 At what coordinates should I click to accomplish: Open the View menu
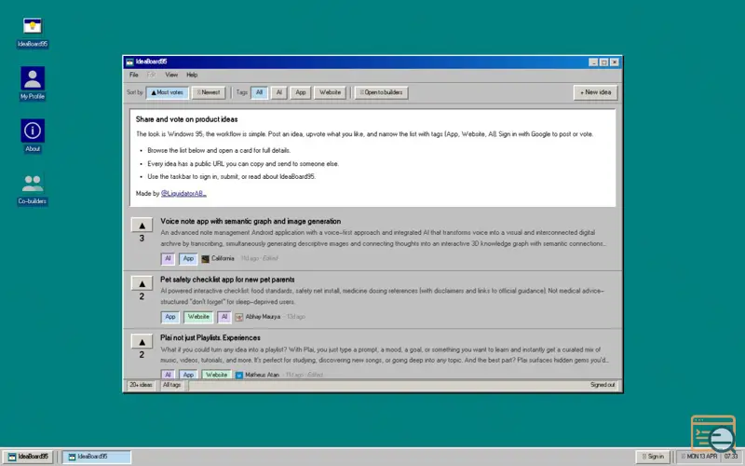click(x=171, y=75)
